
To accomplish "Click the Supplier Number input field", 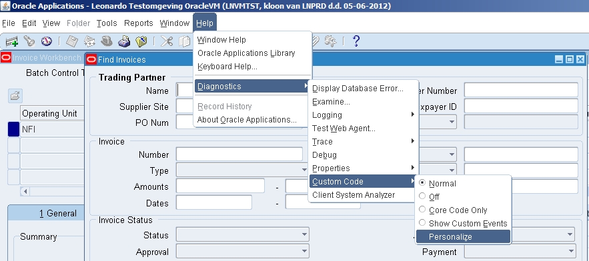I will click(521, 90).
